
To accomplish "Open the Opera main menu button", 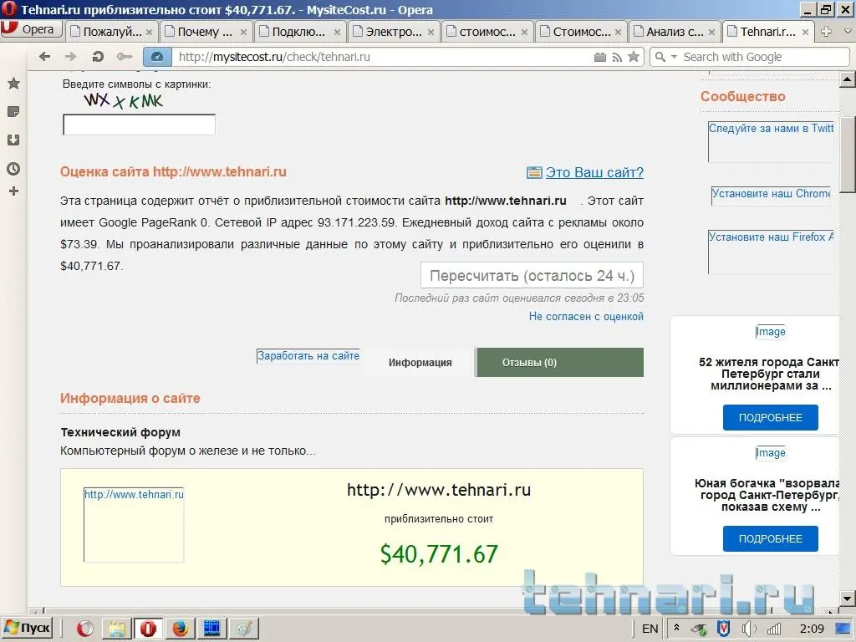I will tap(32, 29).
